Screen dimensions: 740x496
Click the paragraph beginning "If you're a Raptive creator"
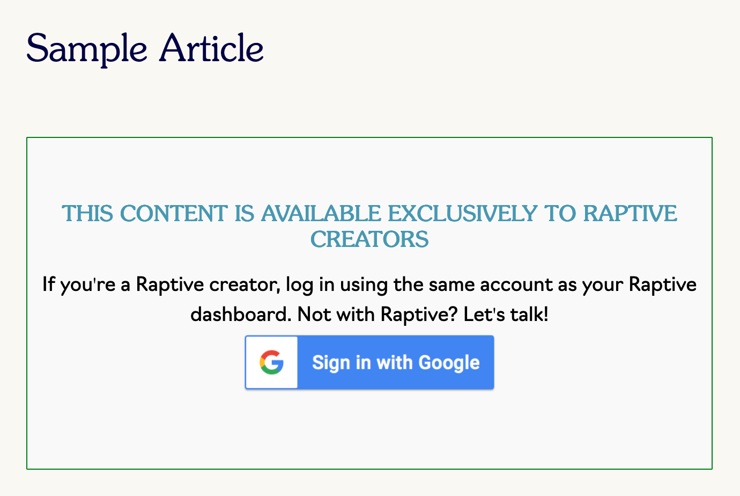point(369,299)
